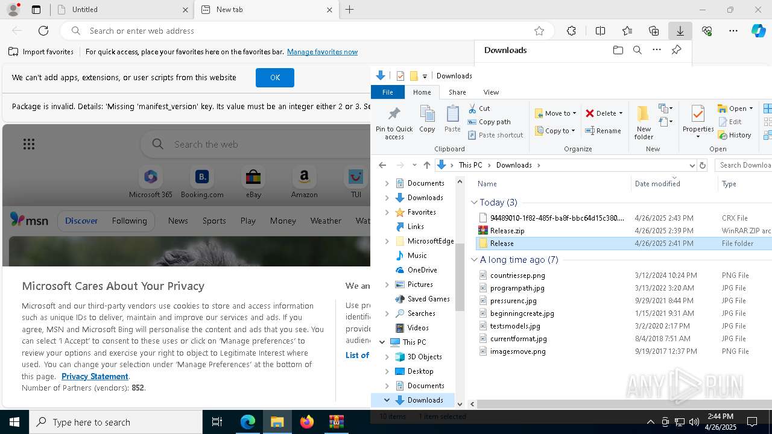Open the Open button dropdown arrow
The image size is (772, 434).
click(x=751, y=108)
